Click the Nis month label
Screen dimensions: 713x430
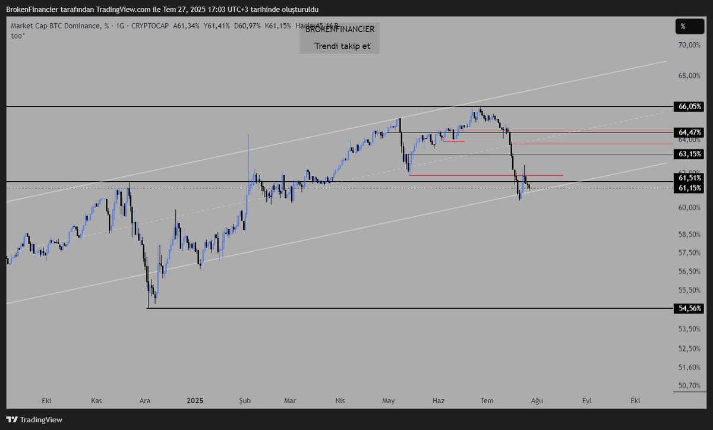point(340,401)
